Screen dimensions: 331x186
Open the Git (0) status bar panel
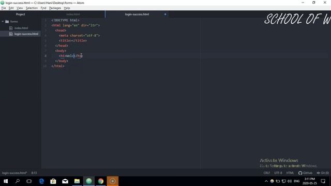[x=323, y=173]
